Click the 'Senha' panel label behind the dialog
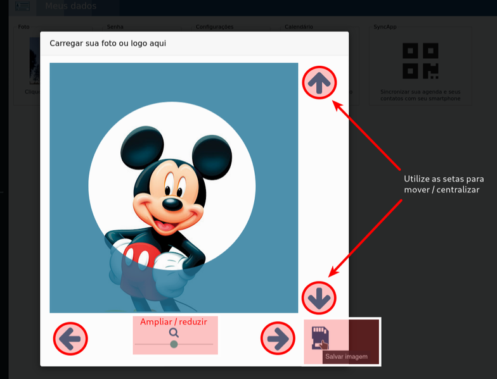Viewport: 497px width, 379px height. click(115, 27)
